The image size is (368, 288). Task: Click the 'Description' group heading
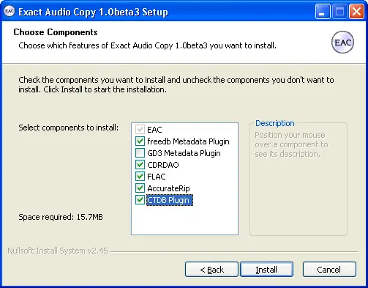tap(275, 123)
